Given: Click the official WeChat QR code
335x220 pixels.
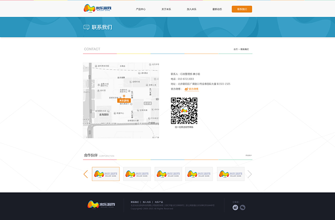Looking at the screenshot, I should click(184, 111).
